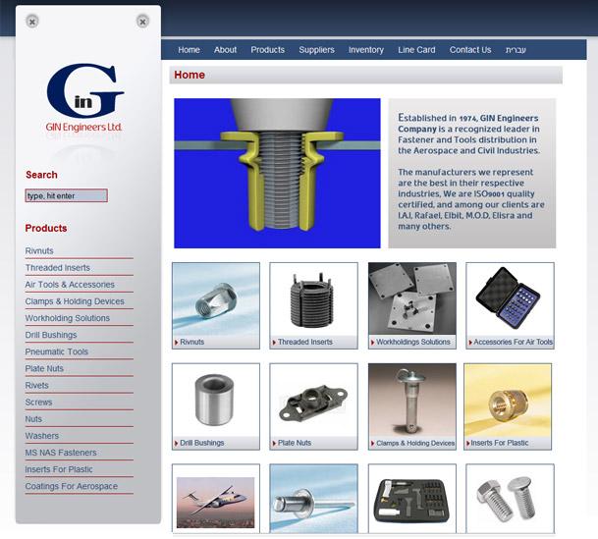Switch the site to Hebrew (עברית)
The height and width of the screenshot is (539, 598).
516,50
